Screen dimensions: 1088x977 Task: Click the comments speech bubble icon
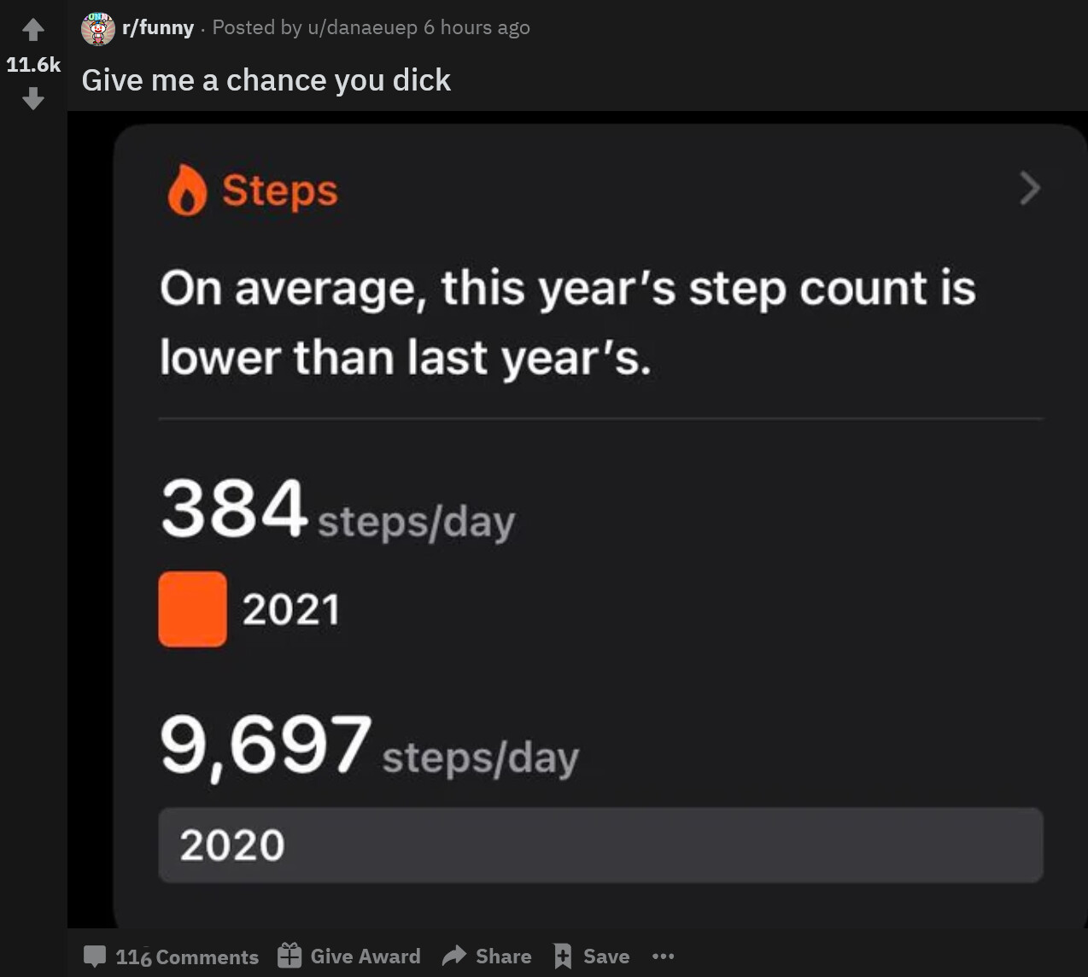tap(95, 957)
